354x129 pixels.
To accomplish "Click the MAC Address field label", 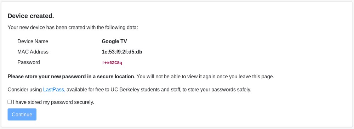I will (x=33, y=52).
